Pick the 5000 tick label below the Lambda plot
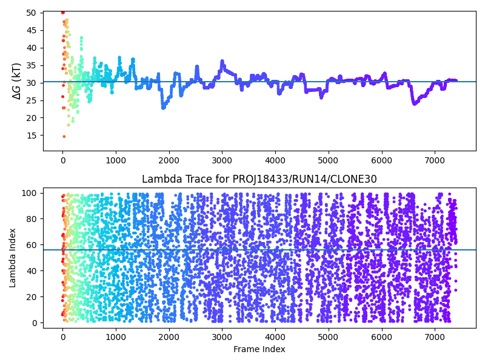The height and width of the screenshot is (363, 485). pyautogui.click(x=329, y=336)
